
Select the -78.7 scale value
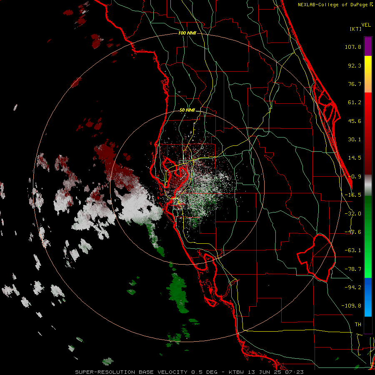(x=353, y=269)
